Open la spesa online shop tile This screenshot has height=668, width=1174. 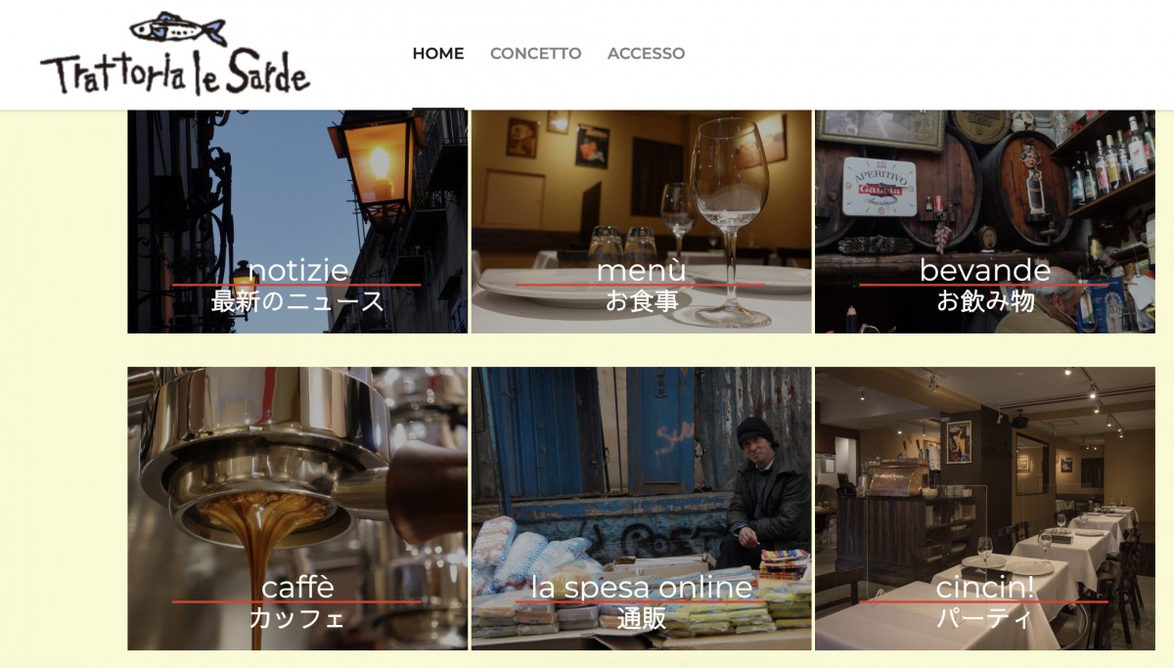pyautogui.click(x=642, y=509)
